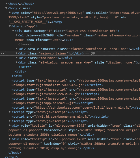Select the ::after pseudo-element row
This screenshot has width=140, height=158.
click(x=25, y=67)
